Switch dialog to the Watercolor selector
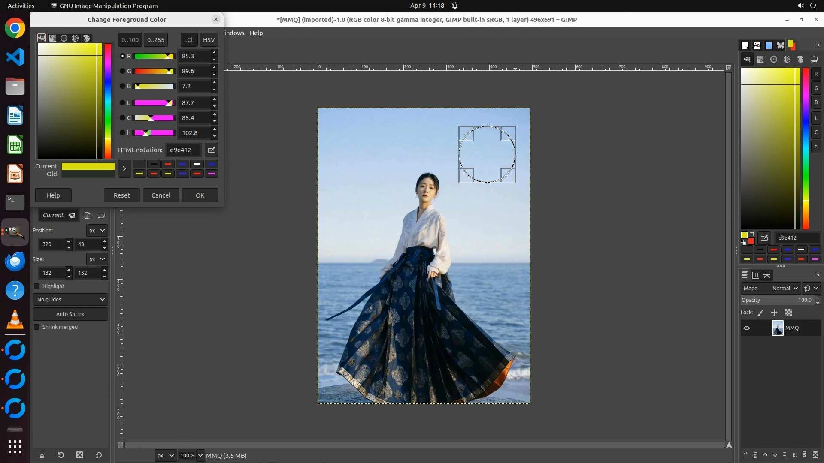 click(64, 38)
